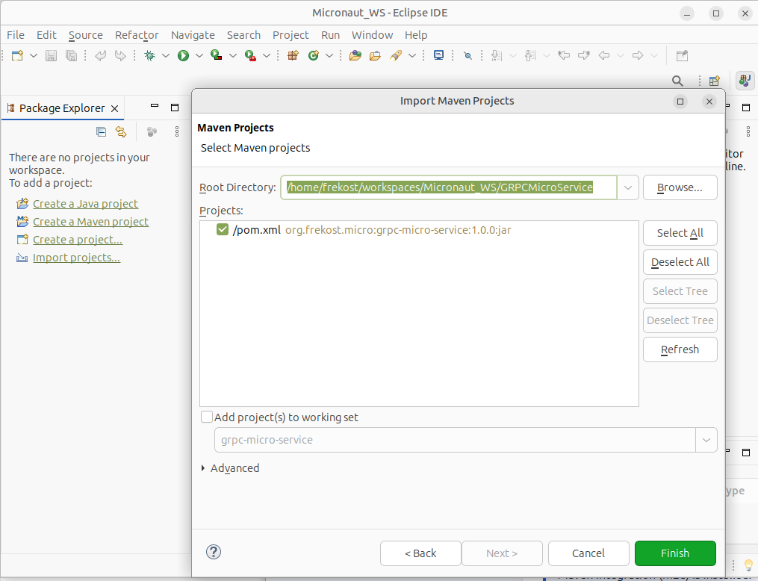Enable Add project(s) to working set

point(207,417)
